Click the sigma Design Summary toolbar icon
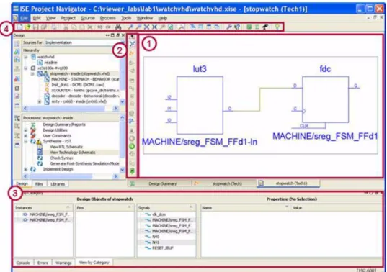Screen dimensions: 387x272 coord(257,27)
